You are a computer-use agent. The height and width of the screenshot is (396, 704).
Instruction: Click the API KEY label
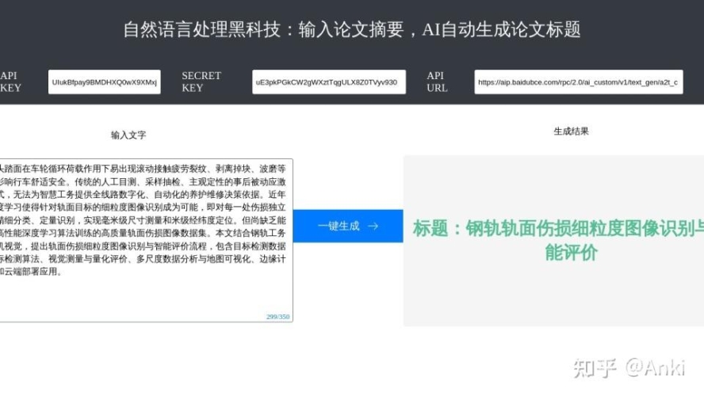(10, 82)
